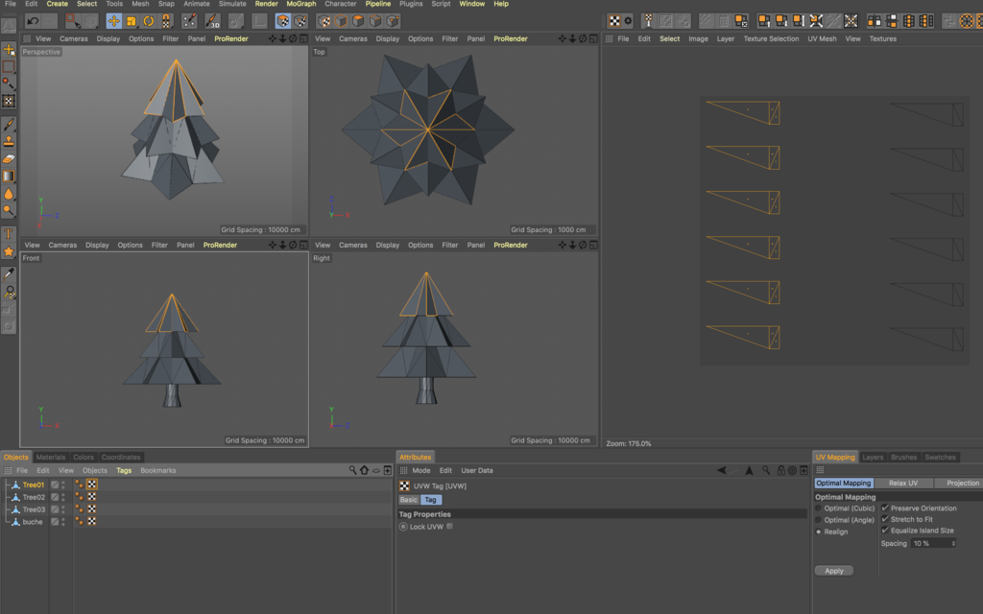Open the Display menu in Top viewport

(x=388, y=38)
